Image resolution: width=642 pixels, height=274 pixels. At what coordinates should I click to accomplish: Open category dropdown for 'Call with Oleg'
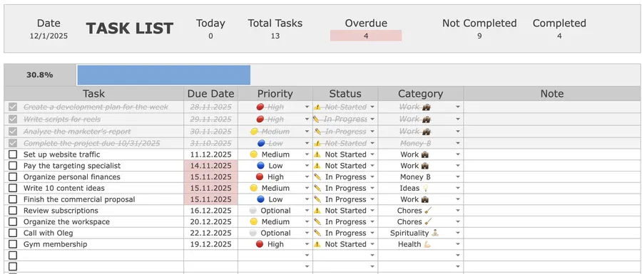(458, 233)
